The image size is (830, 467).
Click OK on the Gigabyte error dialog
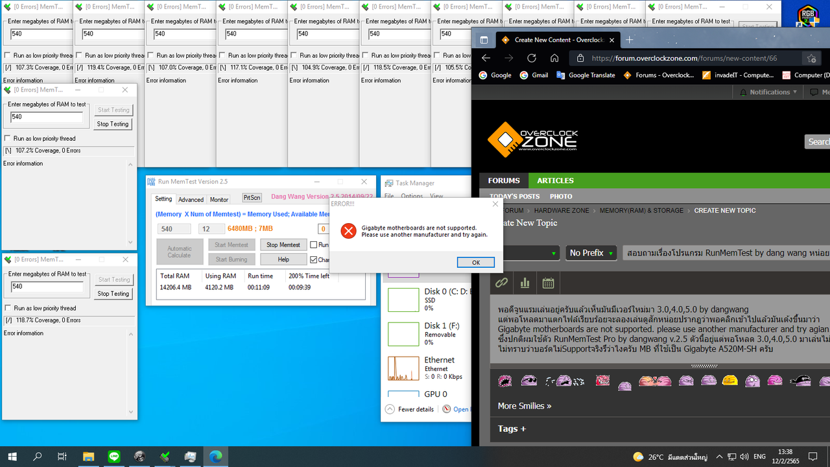475,262
